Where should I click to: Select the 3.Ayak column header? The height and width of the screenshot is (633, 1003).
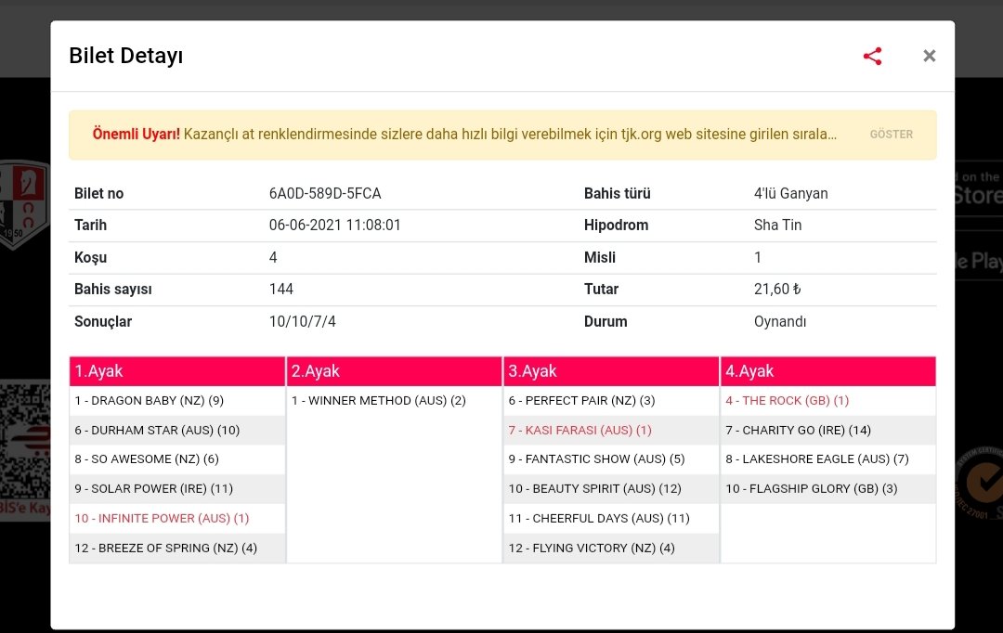click(x=611, y=371)
